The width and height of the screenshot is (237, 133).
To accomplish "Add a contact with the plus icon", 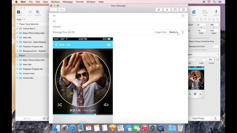I will (183, 16).
